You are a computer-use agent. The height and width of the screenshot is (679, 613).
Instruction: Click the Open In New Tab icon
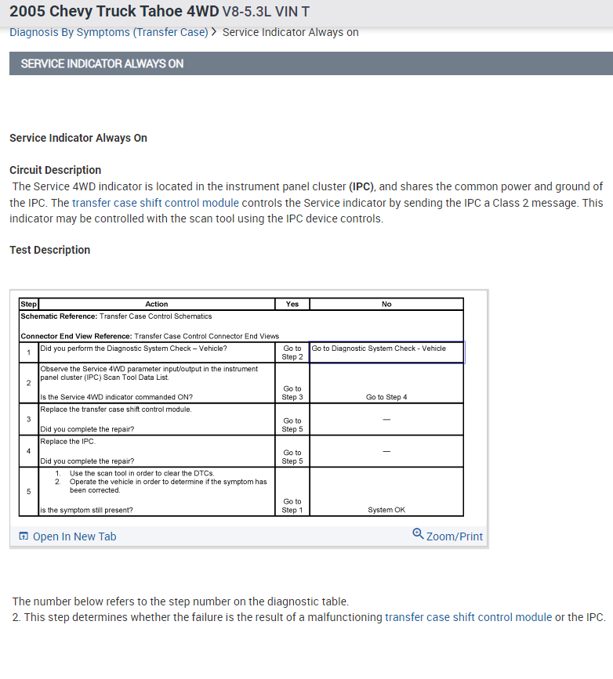pos(24,536)
